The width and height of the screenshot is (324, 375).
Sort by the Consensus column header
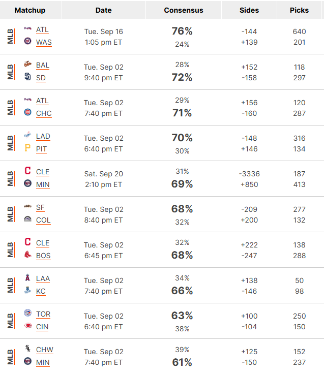pyautogui.click(x=184, y=10)
